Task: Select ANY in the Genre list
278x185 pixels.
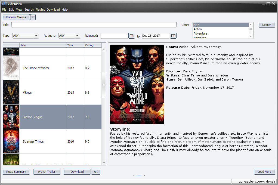Action: point(221,25)
